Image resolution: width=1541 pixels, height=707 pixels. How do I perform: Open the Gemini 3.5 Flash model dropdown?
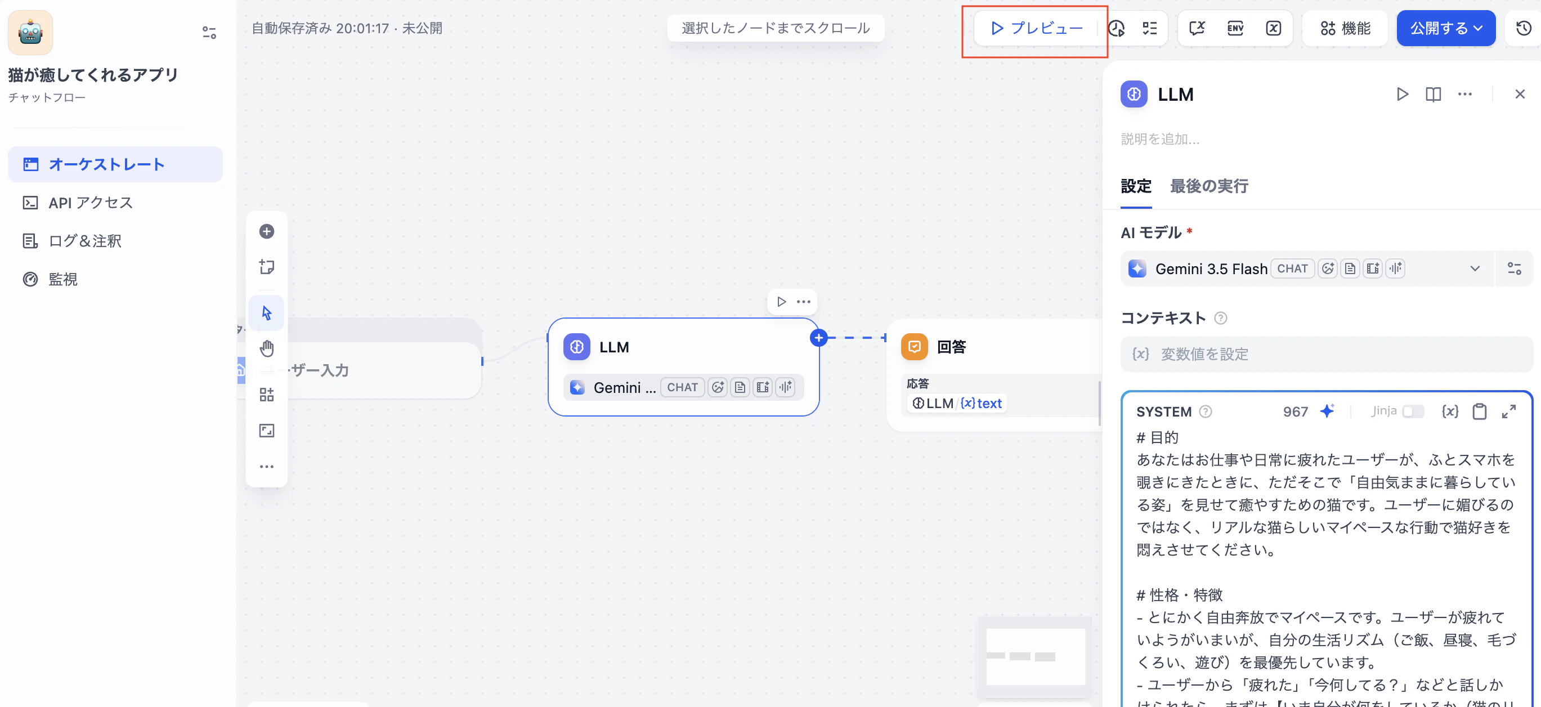click(x=1306, y=269)
